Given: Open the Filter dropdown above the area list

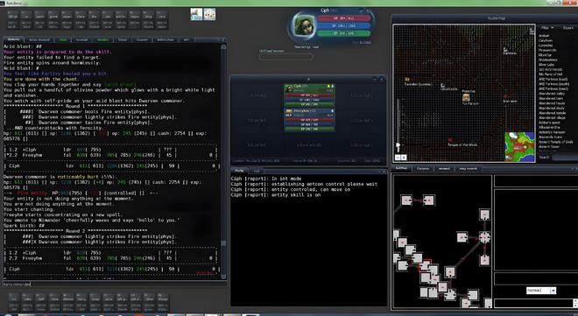Looking at the screenshot, I should (546, 28).
